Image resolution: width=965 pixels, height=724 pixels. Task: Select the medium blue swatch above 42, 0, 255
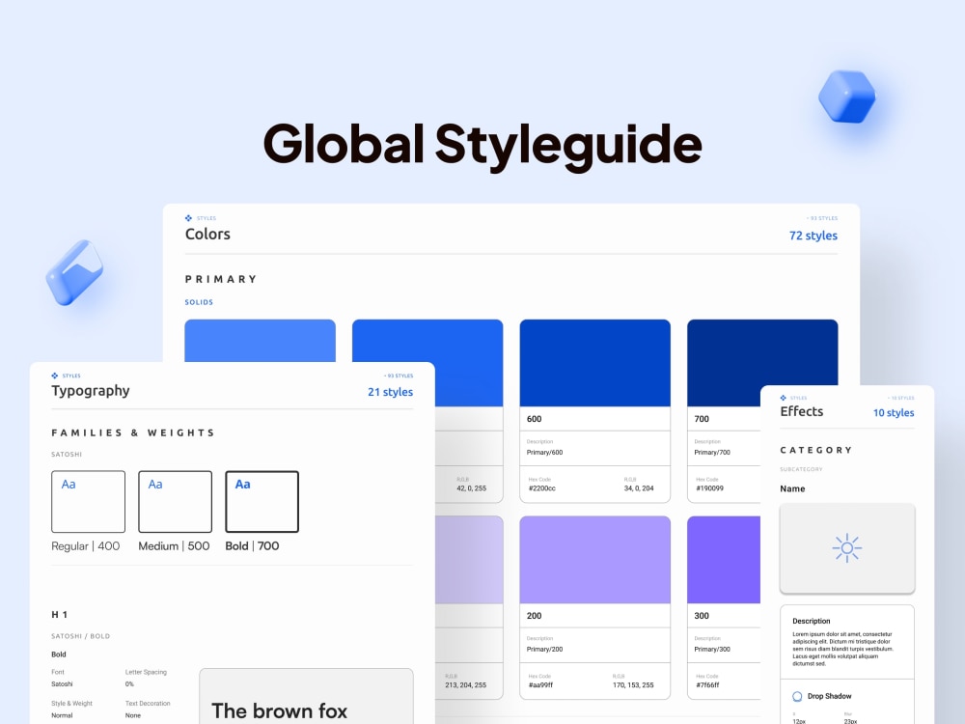(427, 363)
